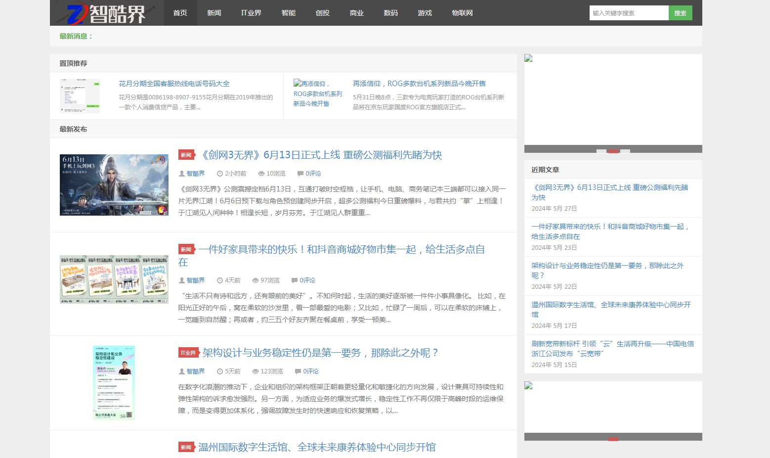This screenshot has width=770, height=458.
Task: Click the 新闻 tag before main-list 温州国际数字生活馆 headline
Action: [x=186, y=447]
